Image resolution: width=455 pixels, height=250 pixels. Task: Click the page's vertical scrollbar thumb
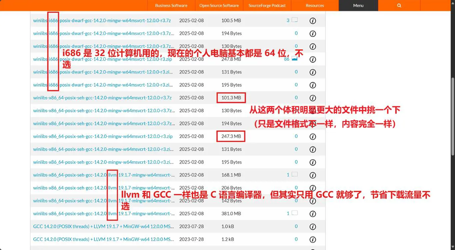point(452,117)
